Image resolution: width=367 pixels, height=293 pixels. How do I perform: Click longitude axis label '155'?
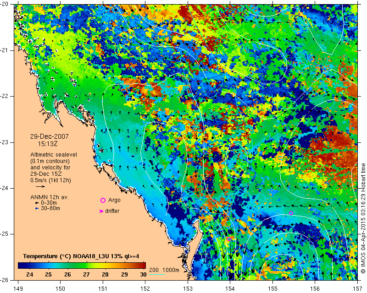pyautogui.click(x=272, y=289)
